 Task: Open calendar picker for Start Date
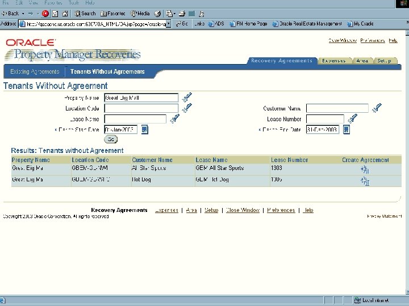coord(145,129)
